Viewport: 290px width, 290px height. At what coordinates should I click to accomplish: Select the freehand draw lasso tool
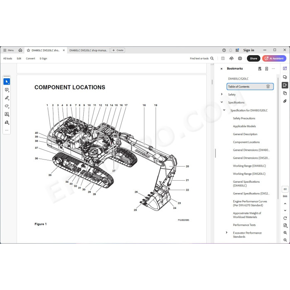click(7, 106)
